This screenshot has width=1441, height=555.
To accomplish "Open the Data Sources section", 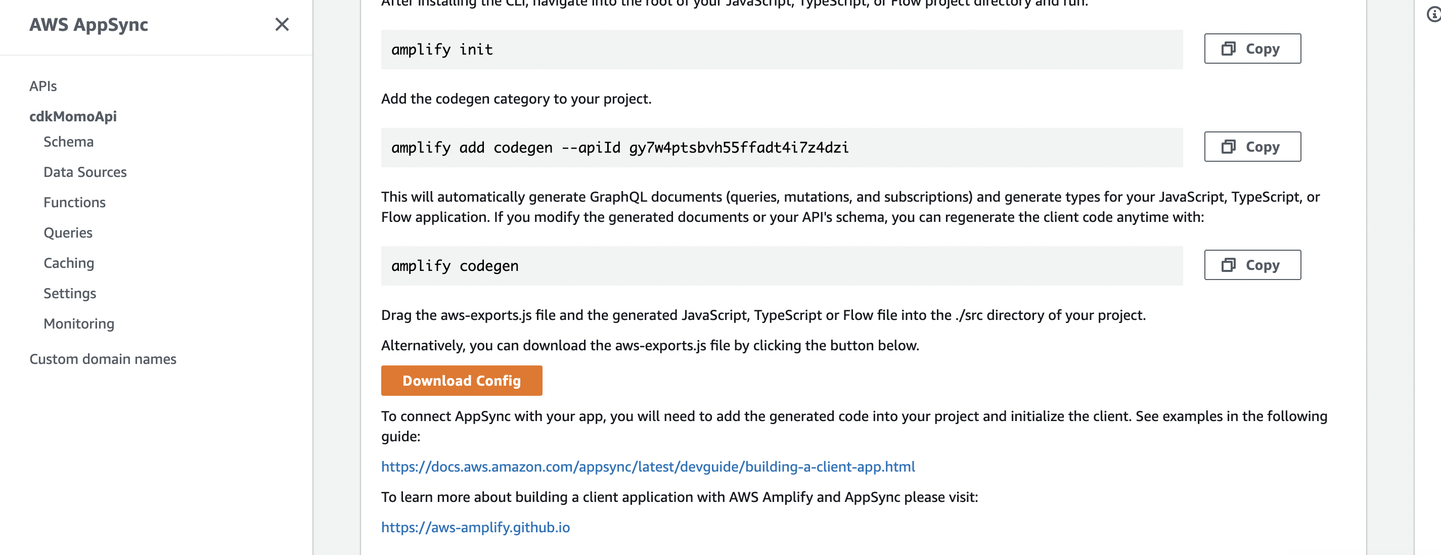I will tap(85, 172).
